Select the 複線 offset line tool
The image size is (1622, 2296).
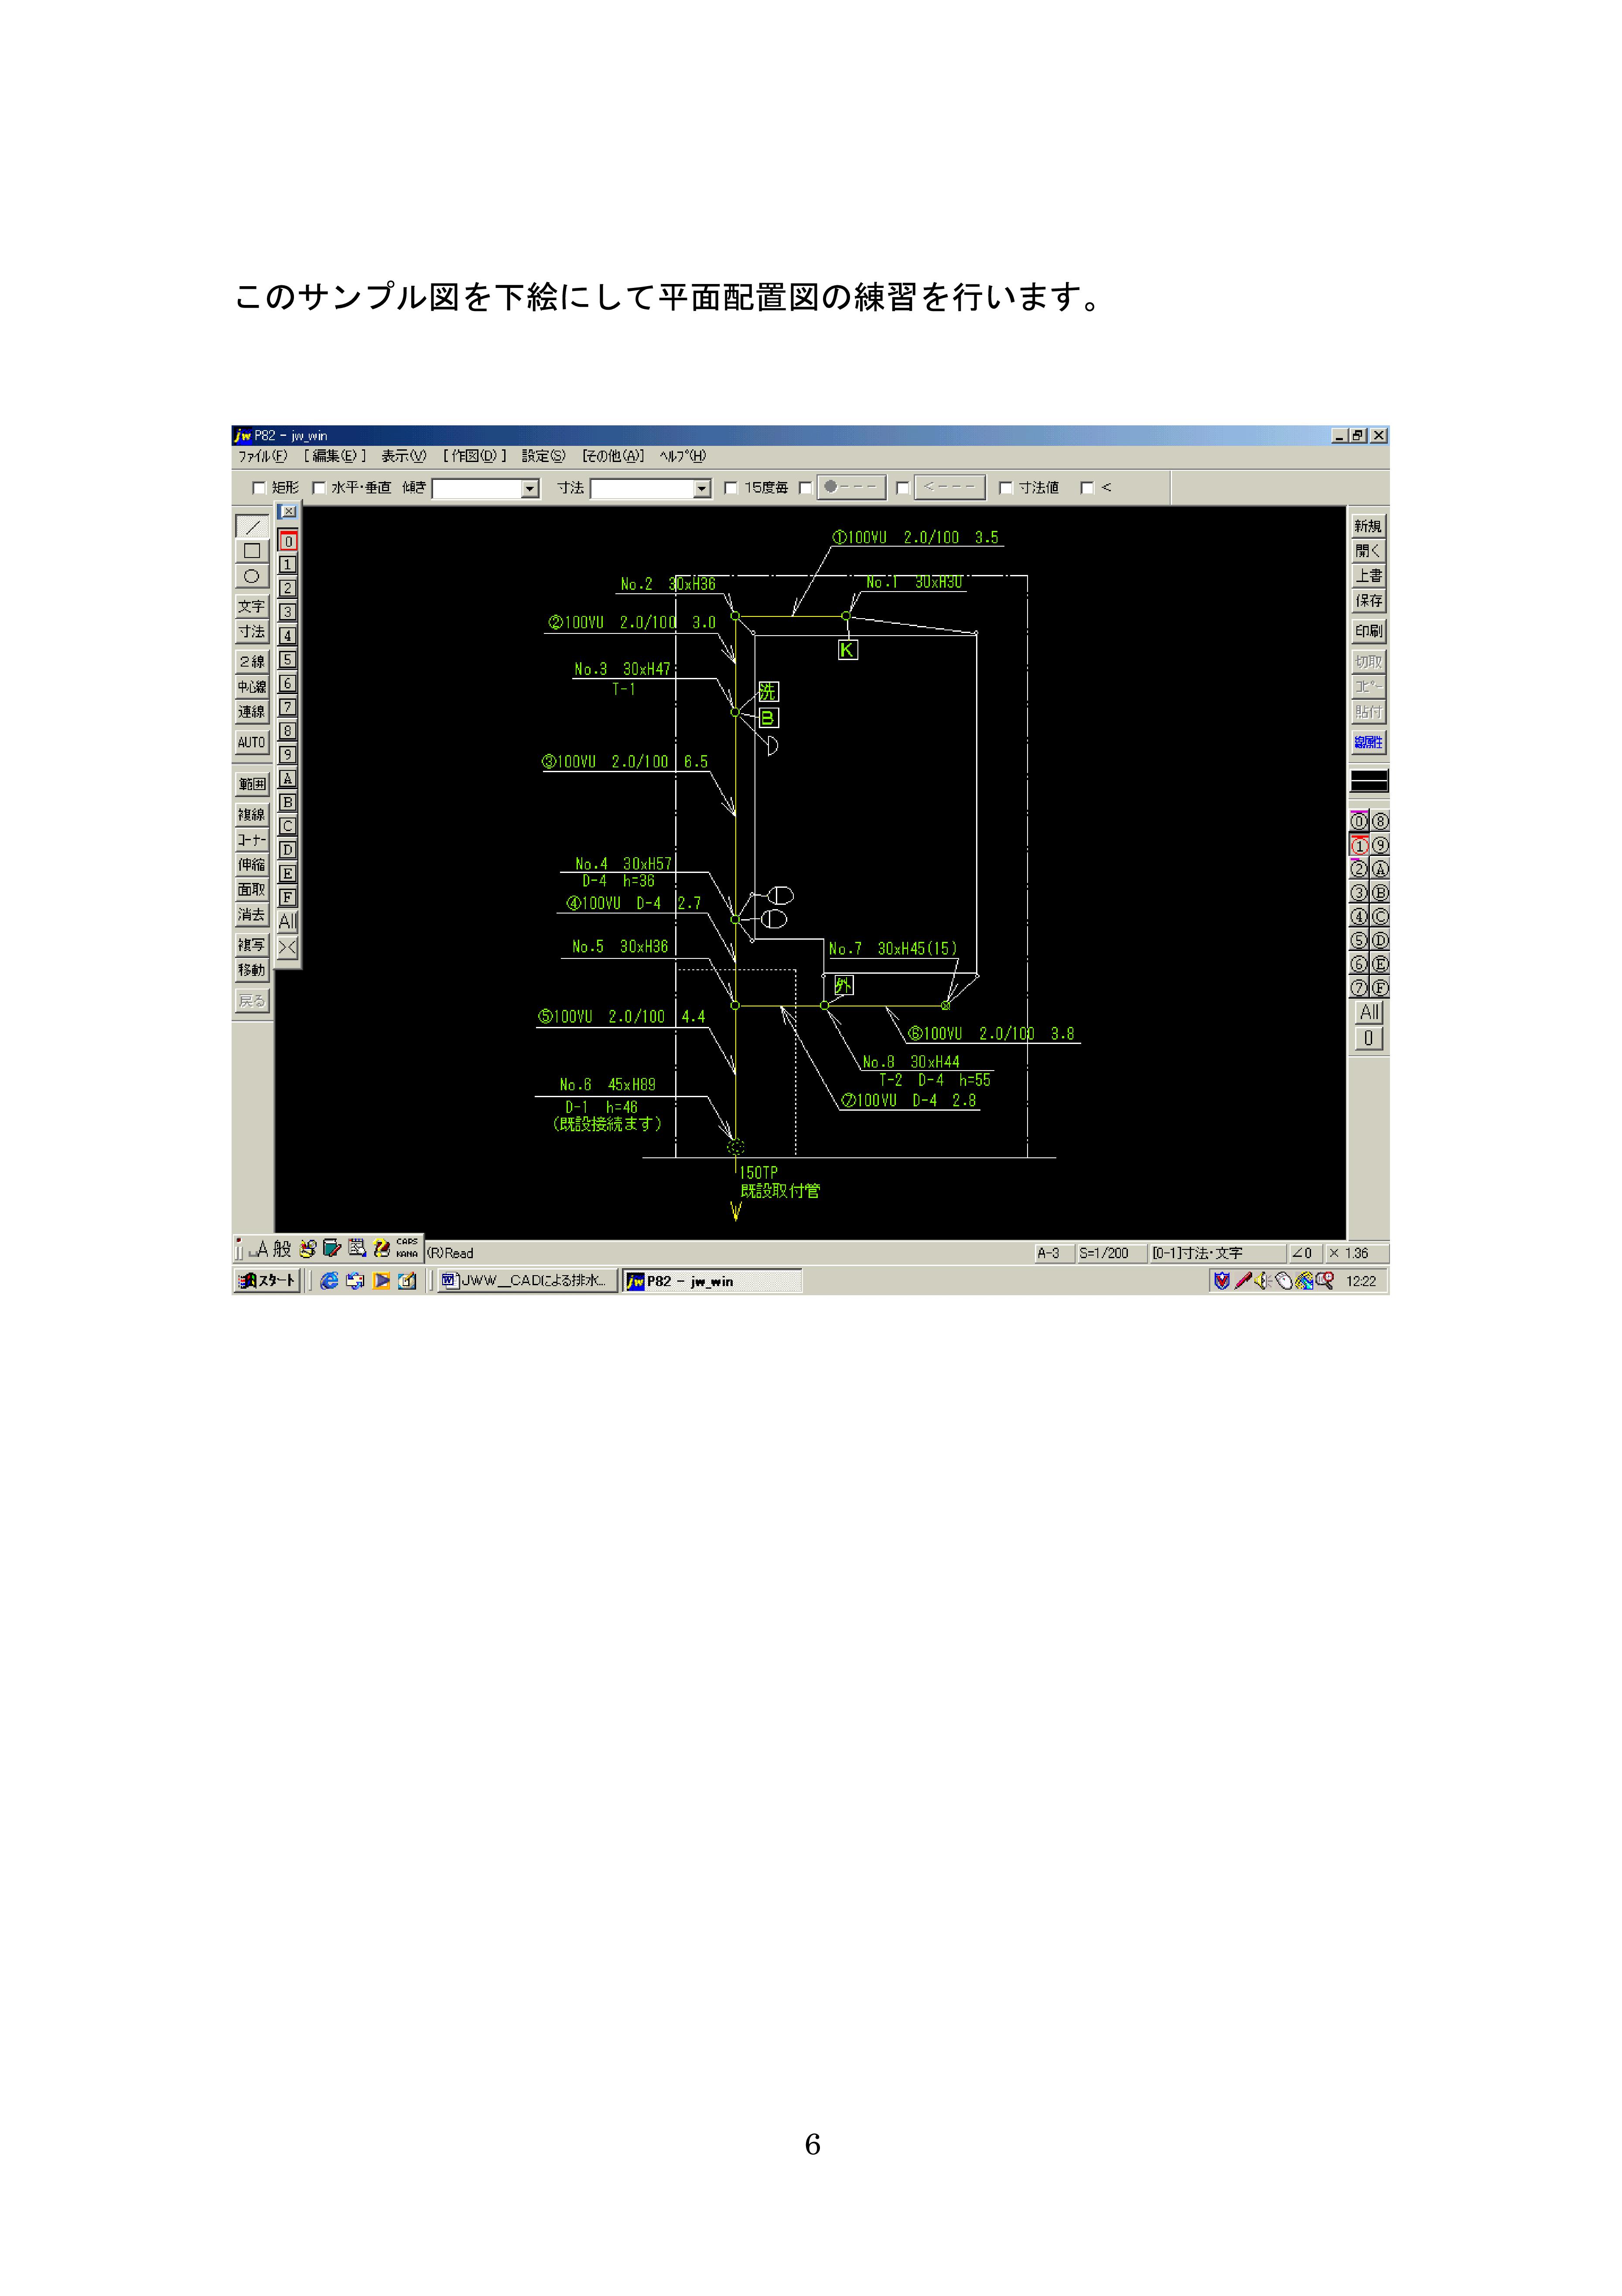click(x=252, y=814)
